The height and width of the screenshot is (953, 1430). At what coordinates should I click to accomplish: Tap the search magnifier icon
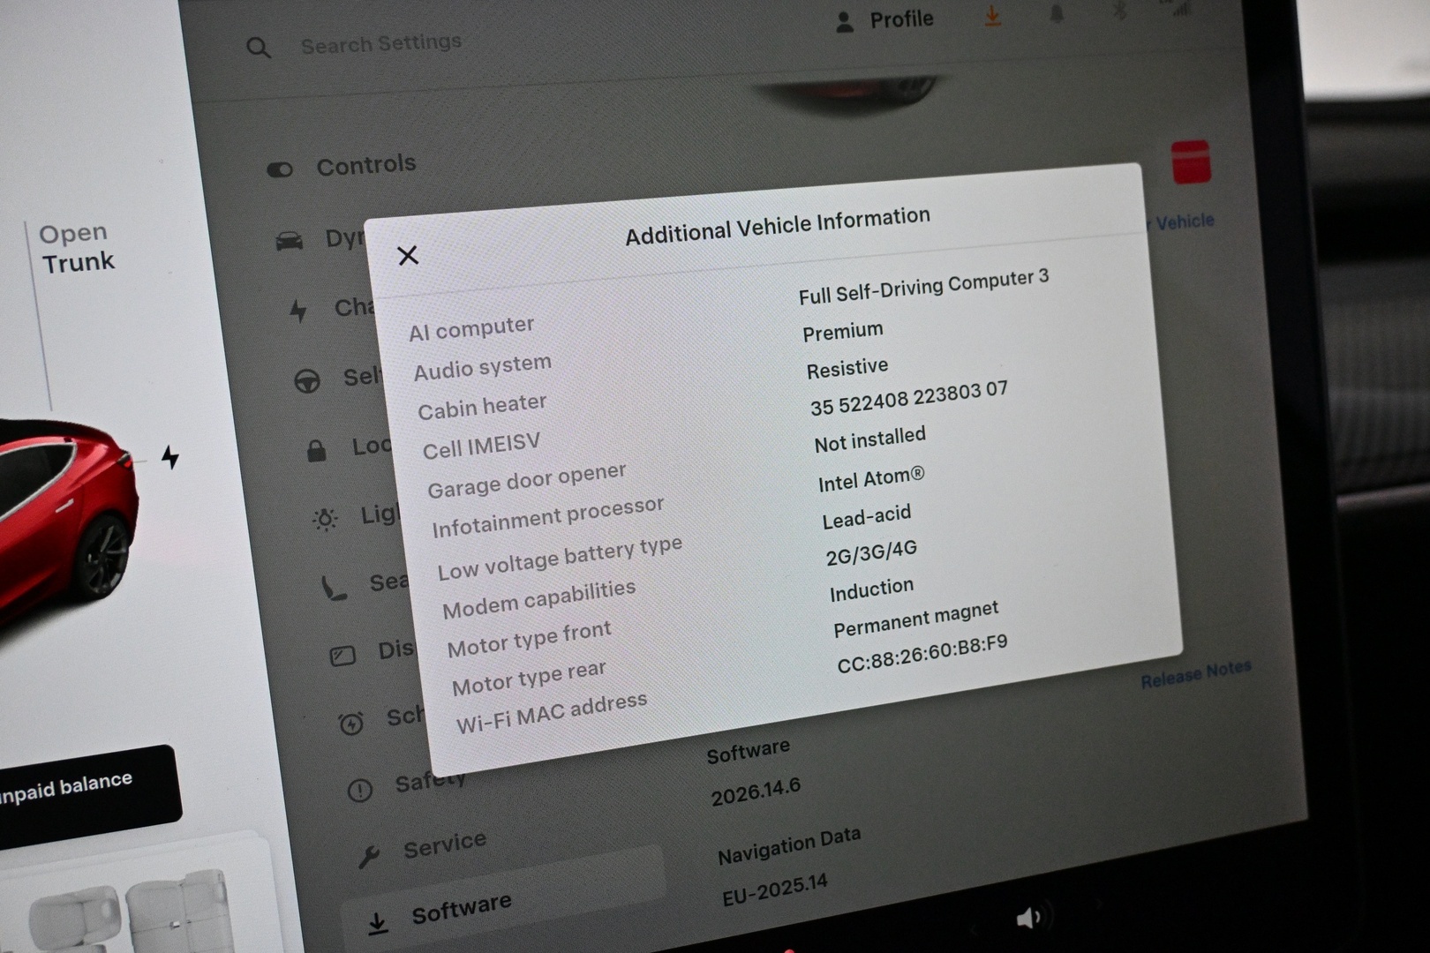(259, 48)
